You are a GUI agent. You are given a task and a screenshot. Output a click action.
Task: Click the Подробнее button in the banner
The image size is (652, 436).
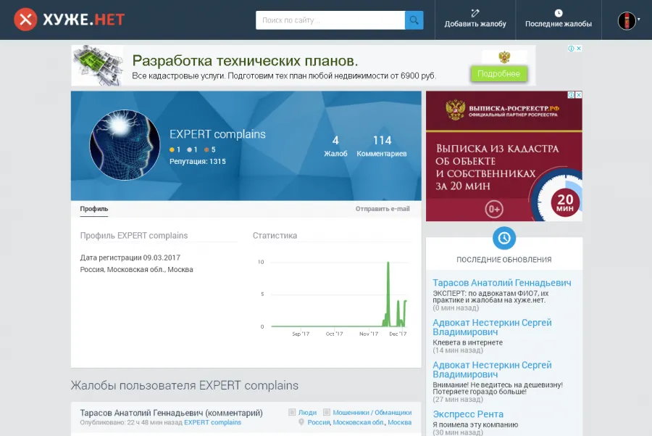pyautogui.click(x=498, y=74)
